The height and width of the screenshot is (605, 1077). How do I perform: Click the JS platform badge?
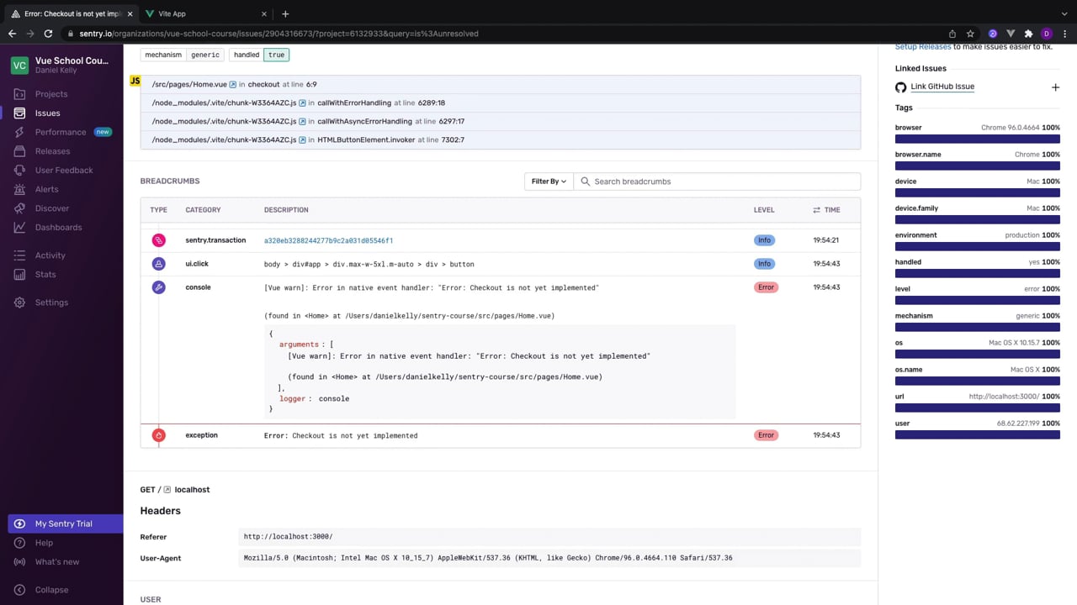point(135,82)
